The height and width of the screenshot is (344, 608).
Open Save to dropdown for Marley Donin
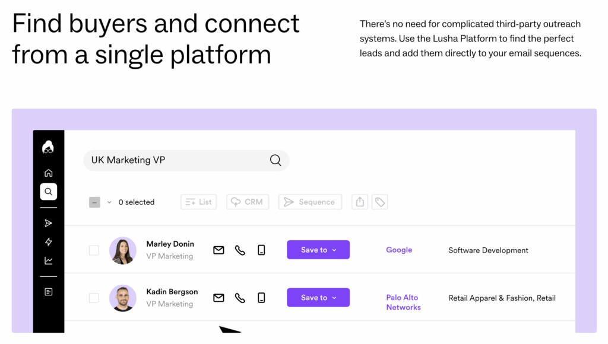coord(318,250)
